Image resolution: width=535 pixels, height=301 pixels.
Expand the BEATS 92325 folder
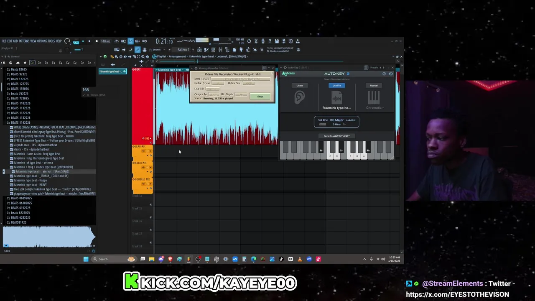pyautogui.click(x=19, y=74)
